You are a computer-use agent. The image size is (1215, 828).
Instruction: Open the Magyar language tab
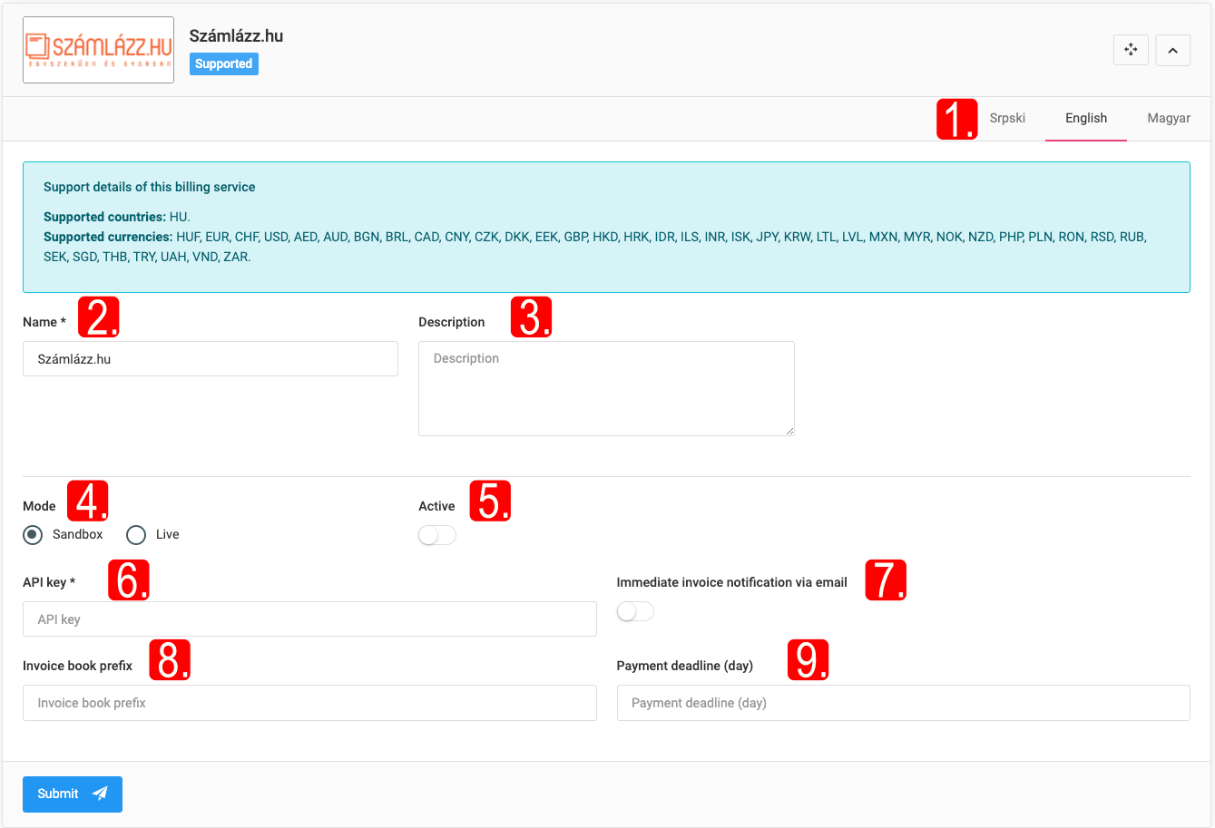pos(1168,118)
